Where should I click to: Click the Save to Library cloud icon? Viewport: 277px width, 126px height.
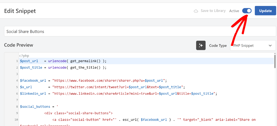[196, 11]
